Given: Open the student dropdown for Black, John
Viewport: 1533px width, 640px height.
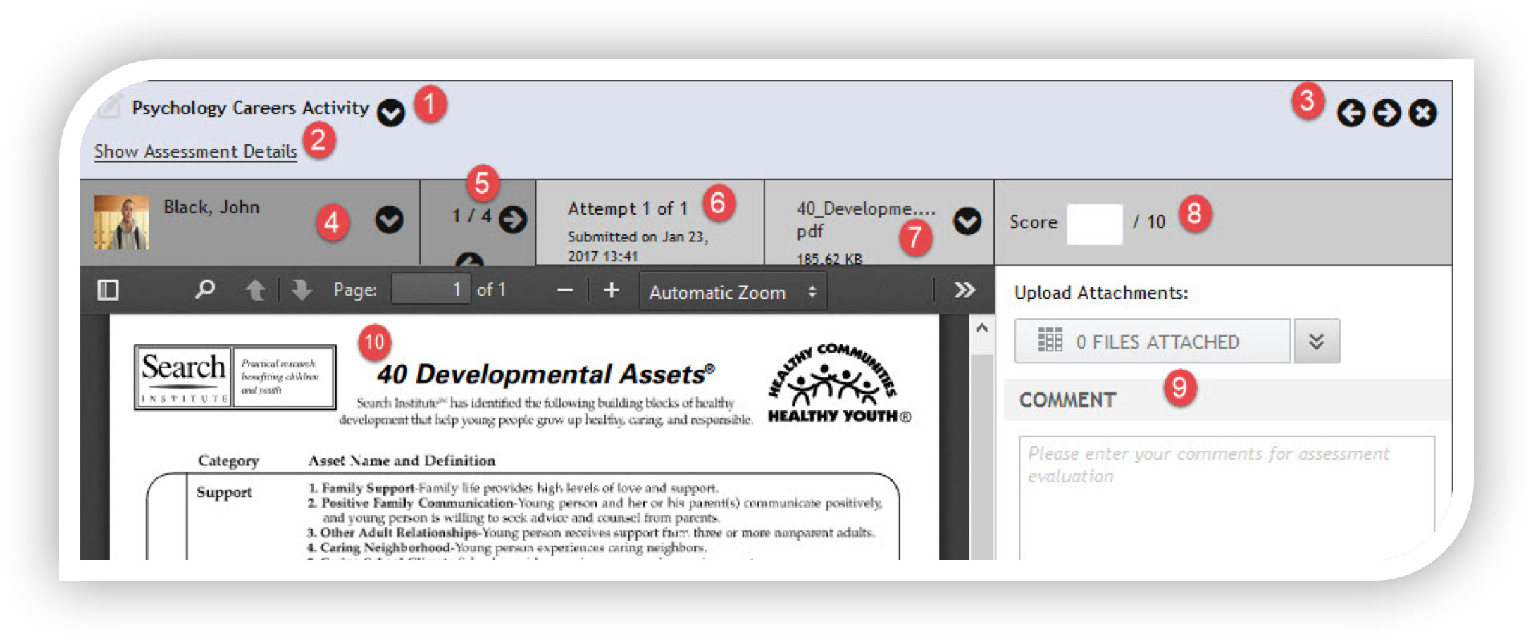Looking at the screenshot, I should click(x=389, y=220).
